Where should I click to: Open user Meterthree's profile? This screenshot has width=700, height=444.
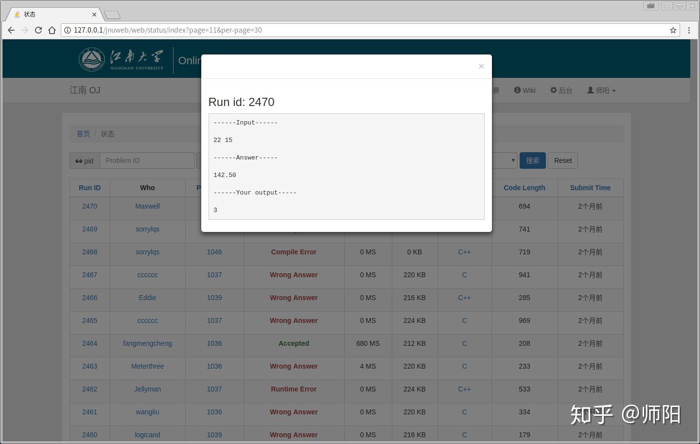[x=147, y=366]
